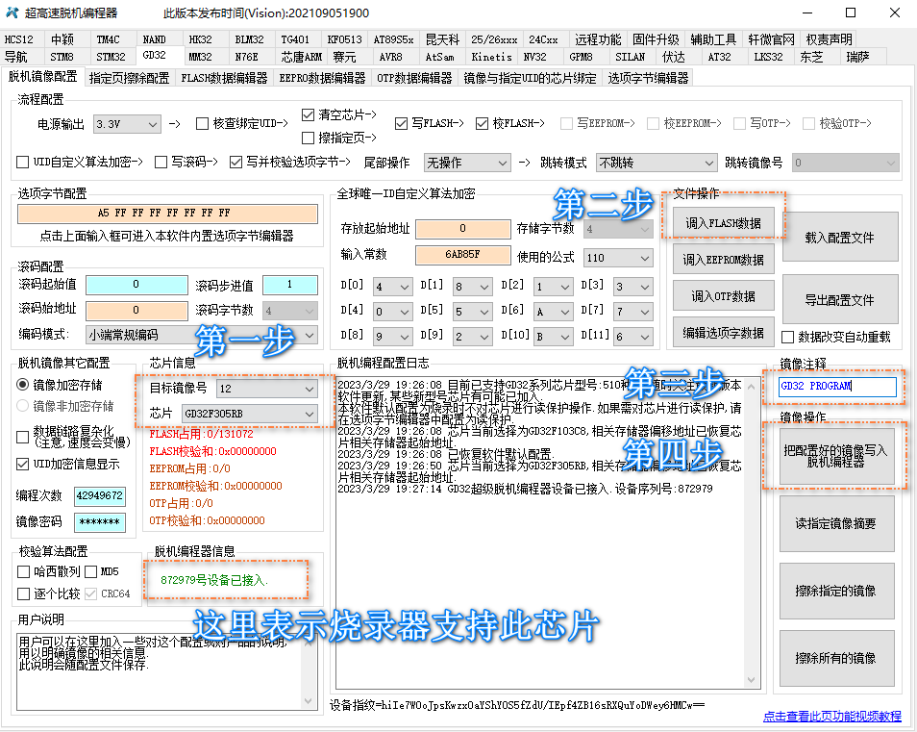917x732 pixels.
Task: Open the 跳转模式 dropdown
Action: [x=657, y=163]
